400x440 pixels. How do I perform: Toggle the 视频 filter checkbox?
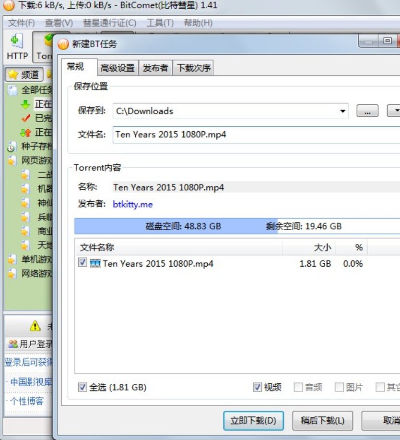point(258,387)
